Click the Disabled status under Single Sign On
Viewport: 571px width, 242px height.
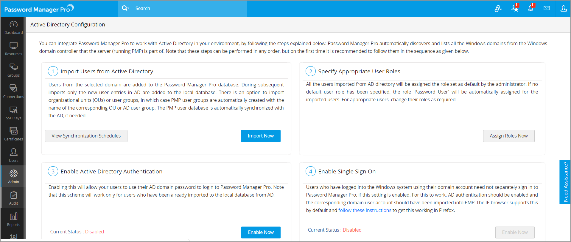click(x=352, y=230)
